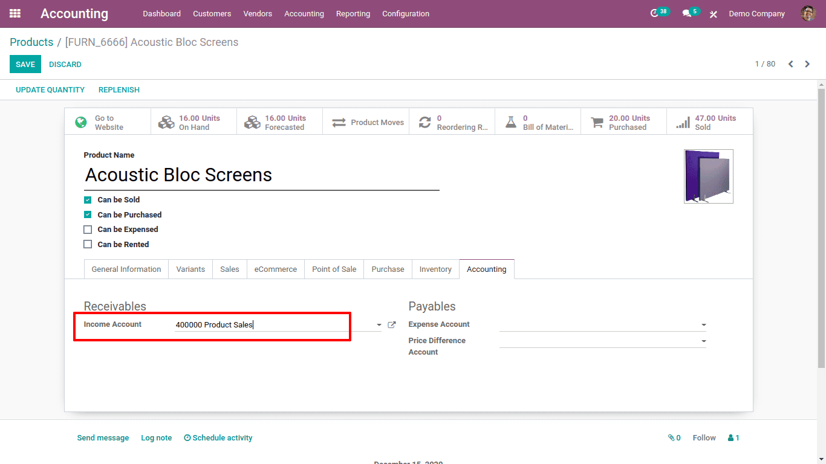The image size is (826, 464).
Task: Click the SAVE button
Action: pos(25,64)
